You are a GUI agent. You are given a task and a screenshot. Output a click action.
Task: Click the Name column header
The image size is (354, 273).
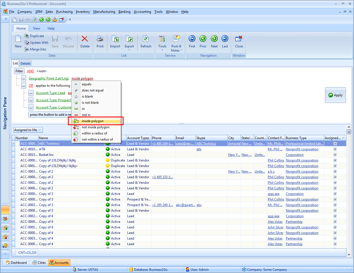click(72, 138)
